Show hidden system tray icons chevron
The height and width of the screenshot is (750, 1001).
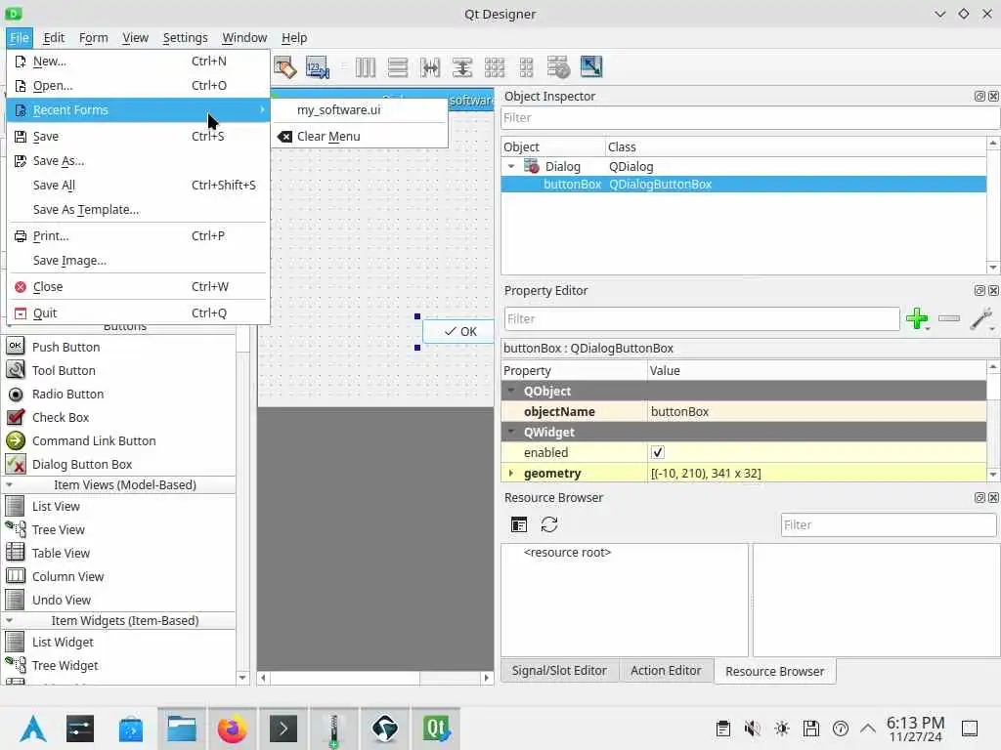click(868, 728)
